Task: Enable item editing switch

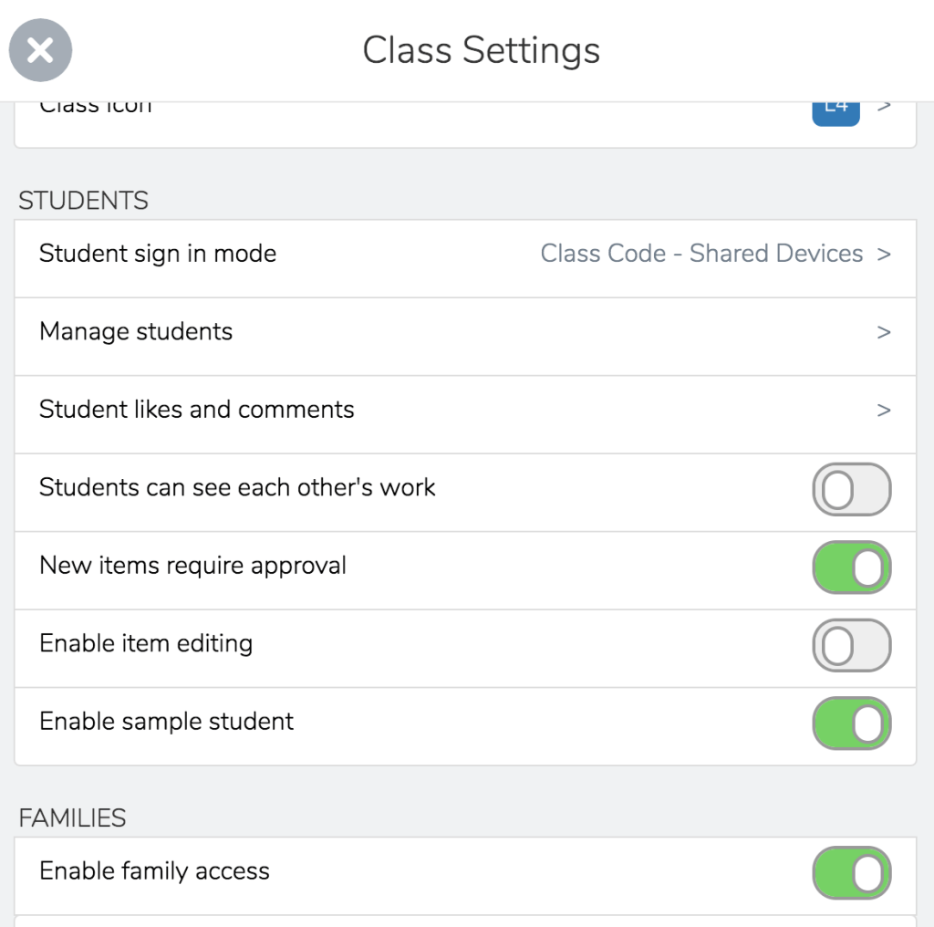Action: (x=851, y=645)
